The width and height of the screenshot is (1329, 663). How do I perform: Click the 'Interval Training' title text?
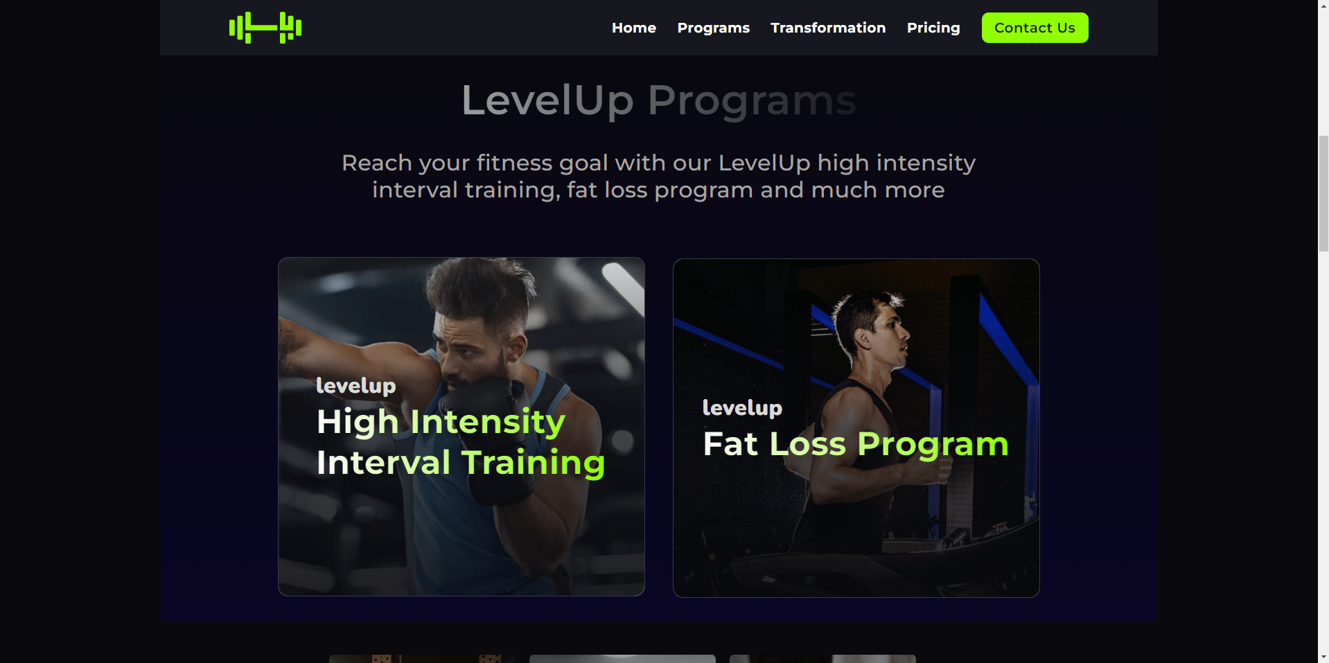pyautogui.click(x=461, y=463)
